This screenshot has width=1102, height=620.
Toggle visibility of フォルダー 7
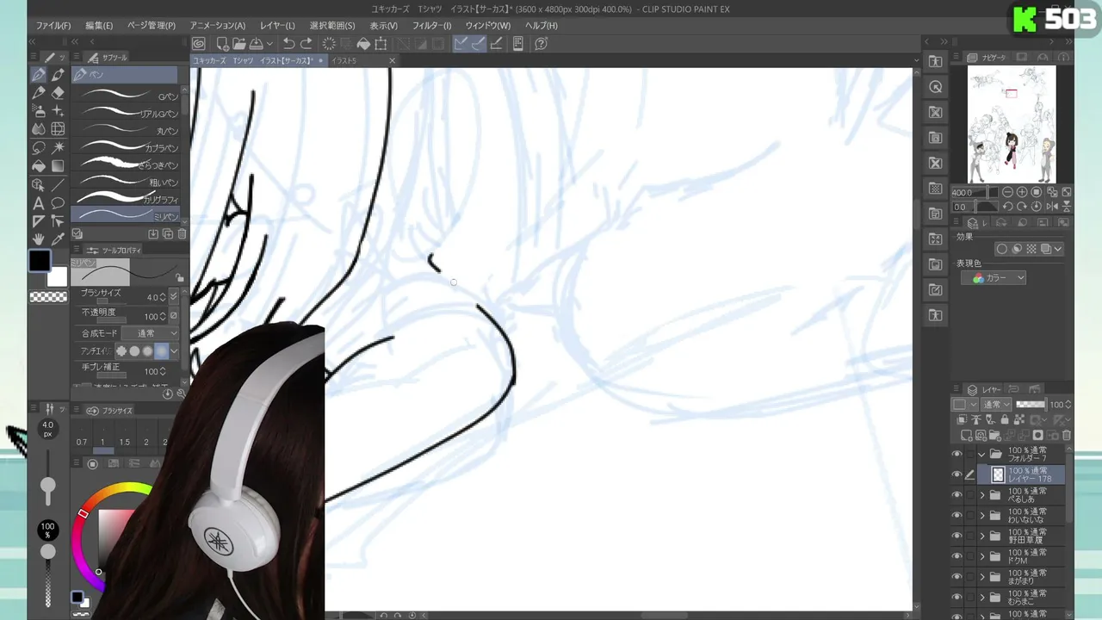click(x=957, y=454)
